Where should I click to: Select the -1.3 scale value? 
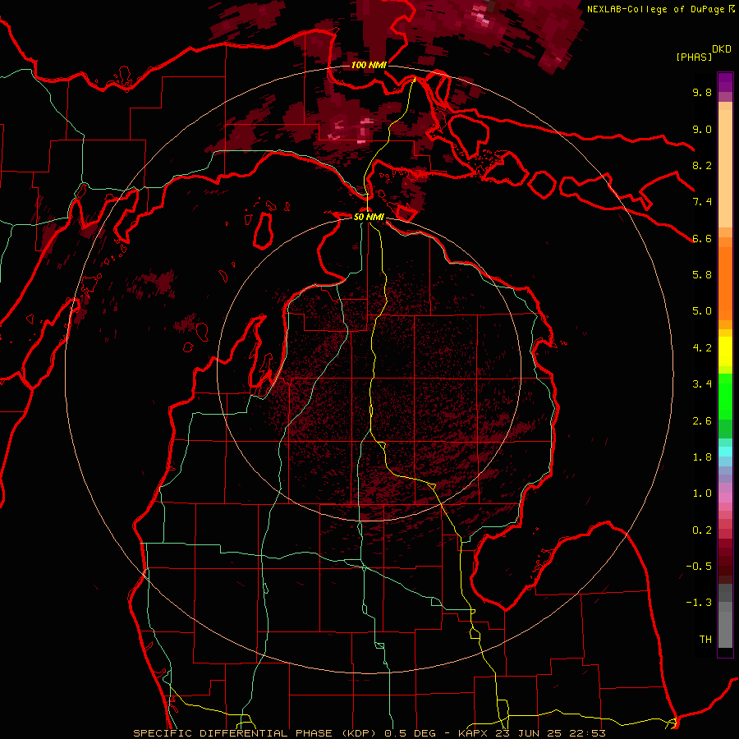click(x=699, y=603)
